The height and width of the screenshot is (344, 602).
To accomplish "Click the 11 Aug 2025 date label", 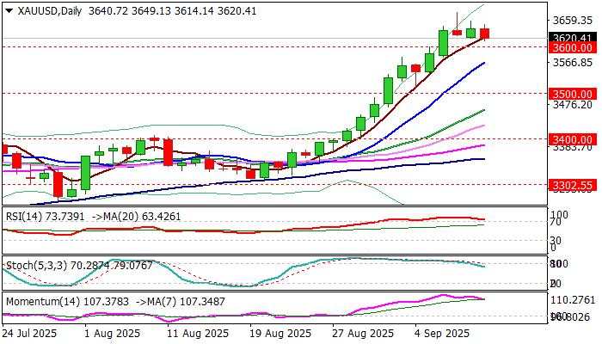I will 198,334.
